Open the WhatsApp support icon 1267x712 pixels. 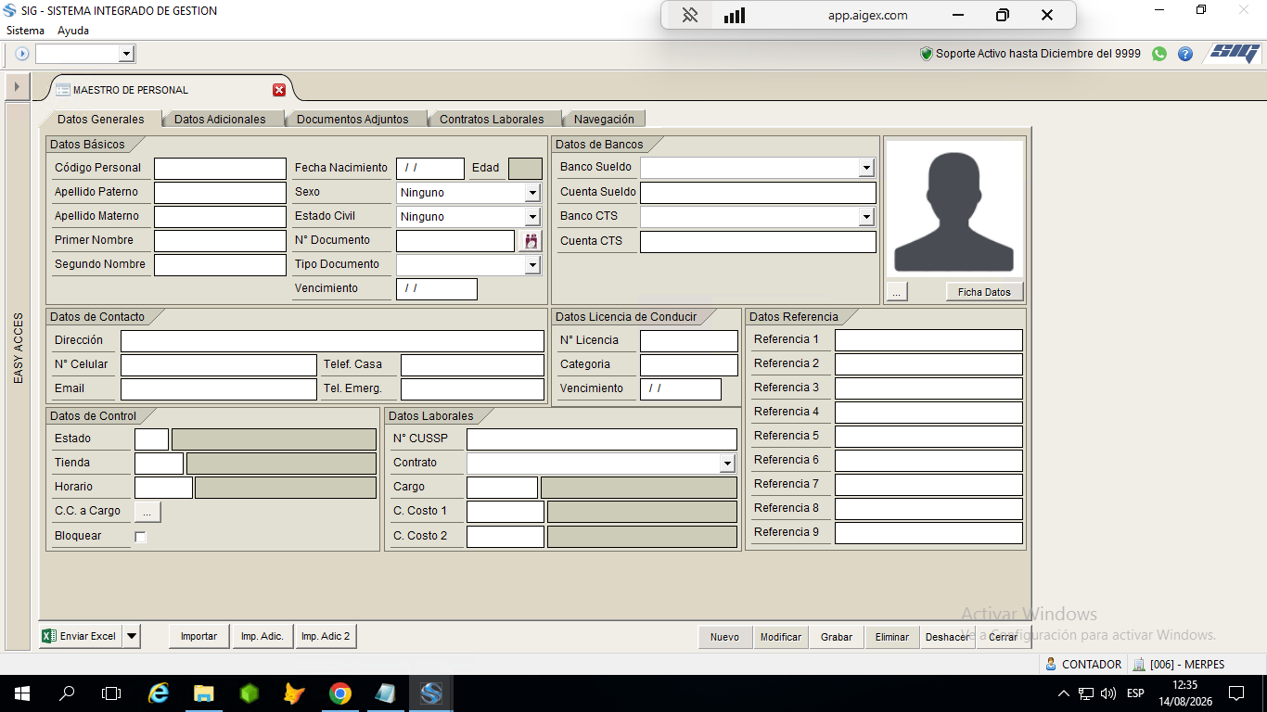(1159, 54)
